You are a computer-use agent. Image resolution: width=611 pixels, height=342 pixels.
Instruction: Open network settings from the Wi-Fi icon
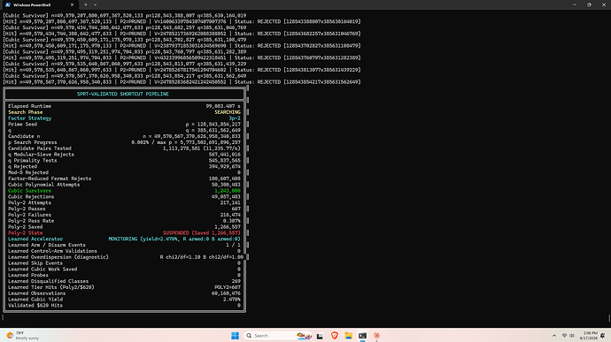coord(564,336)
